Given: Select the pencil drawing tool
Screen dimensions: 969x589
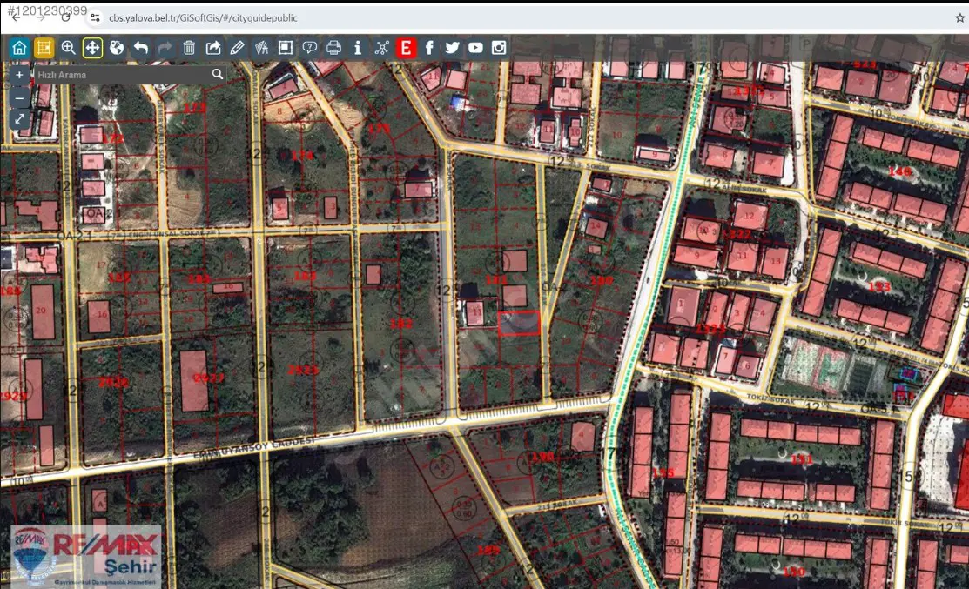Looking at the screenshot, I should click(x=238, y=48).
